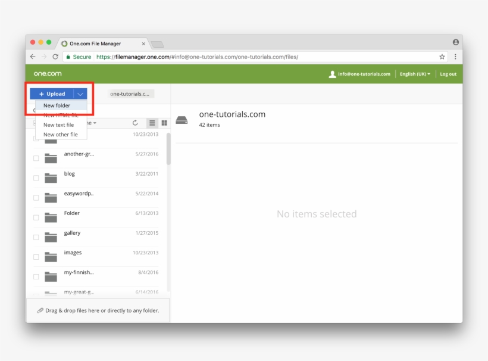Switch to grid view
The image size is (488, 361).
click(x=164, y=123)
